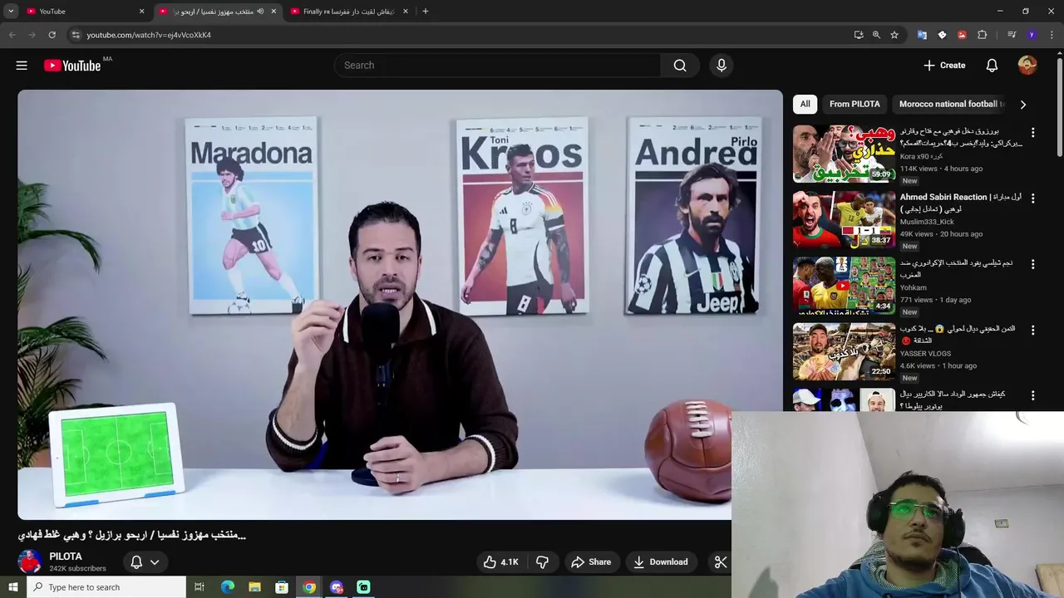Open Microsoft Store from taskbar
The image size is (1064, 598).
[282, 587]
